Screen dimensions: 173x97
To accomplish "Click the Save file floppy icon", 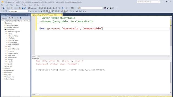I will pyautogui.click(x=22, y=8).
